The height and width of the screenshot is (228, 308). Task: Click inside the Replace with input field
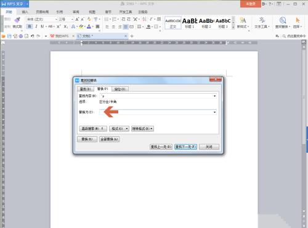coord(156,112)
